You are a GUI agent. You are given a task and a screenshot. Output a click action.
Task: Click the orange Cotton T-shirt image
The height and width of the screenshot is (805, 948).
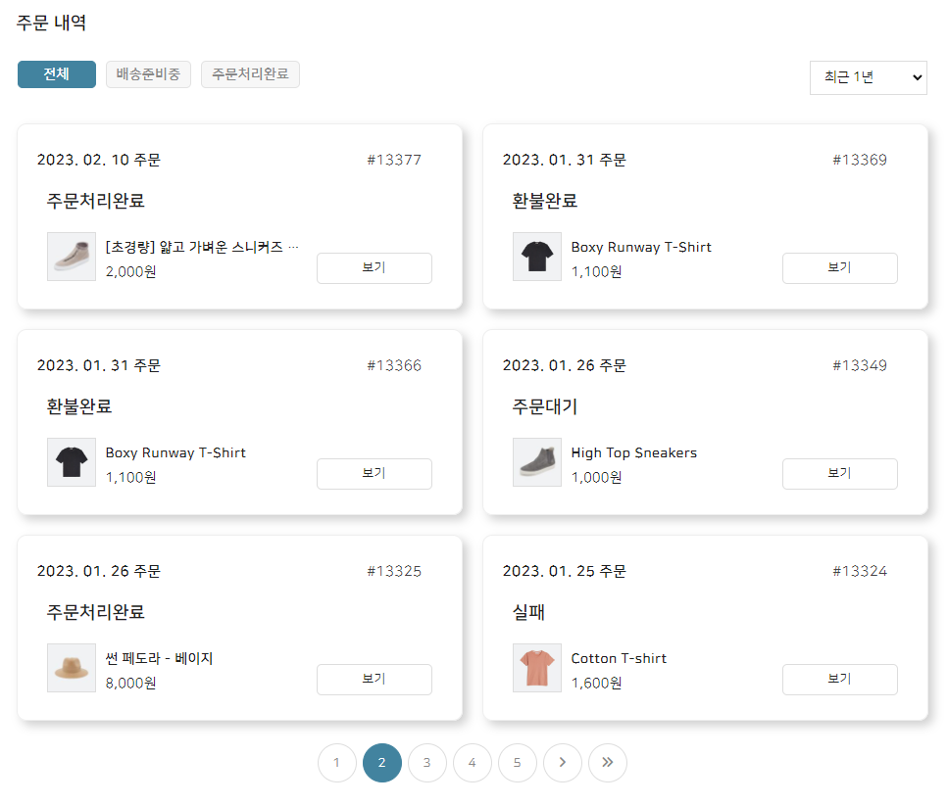tap(537, 668)
